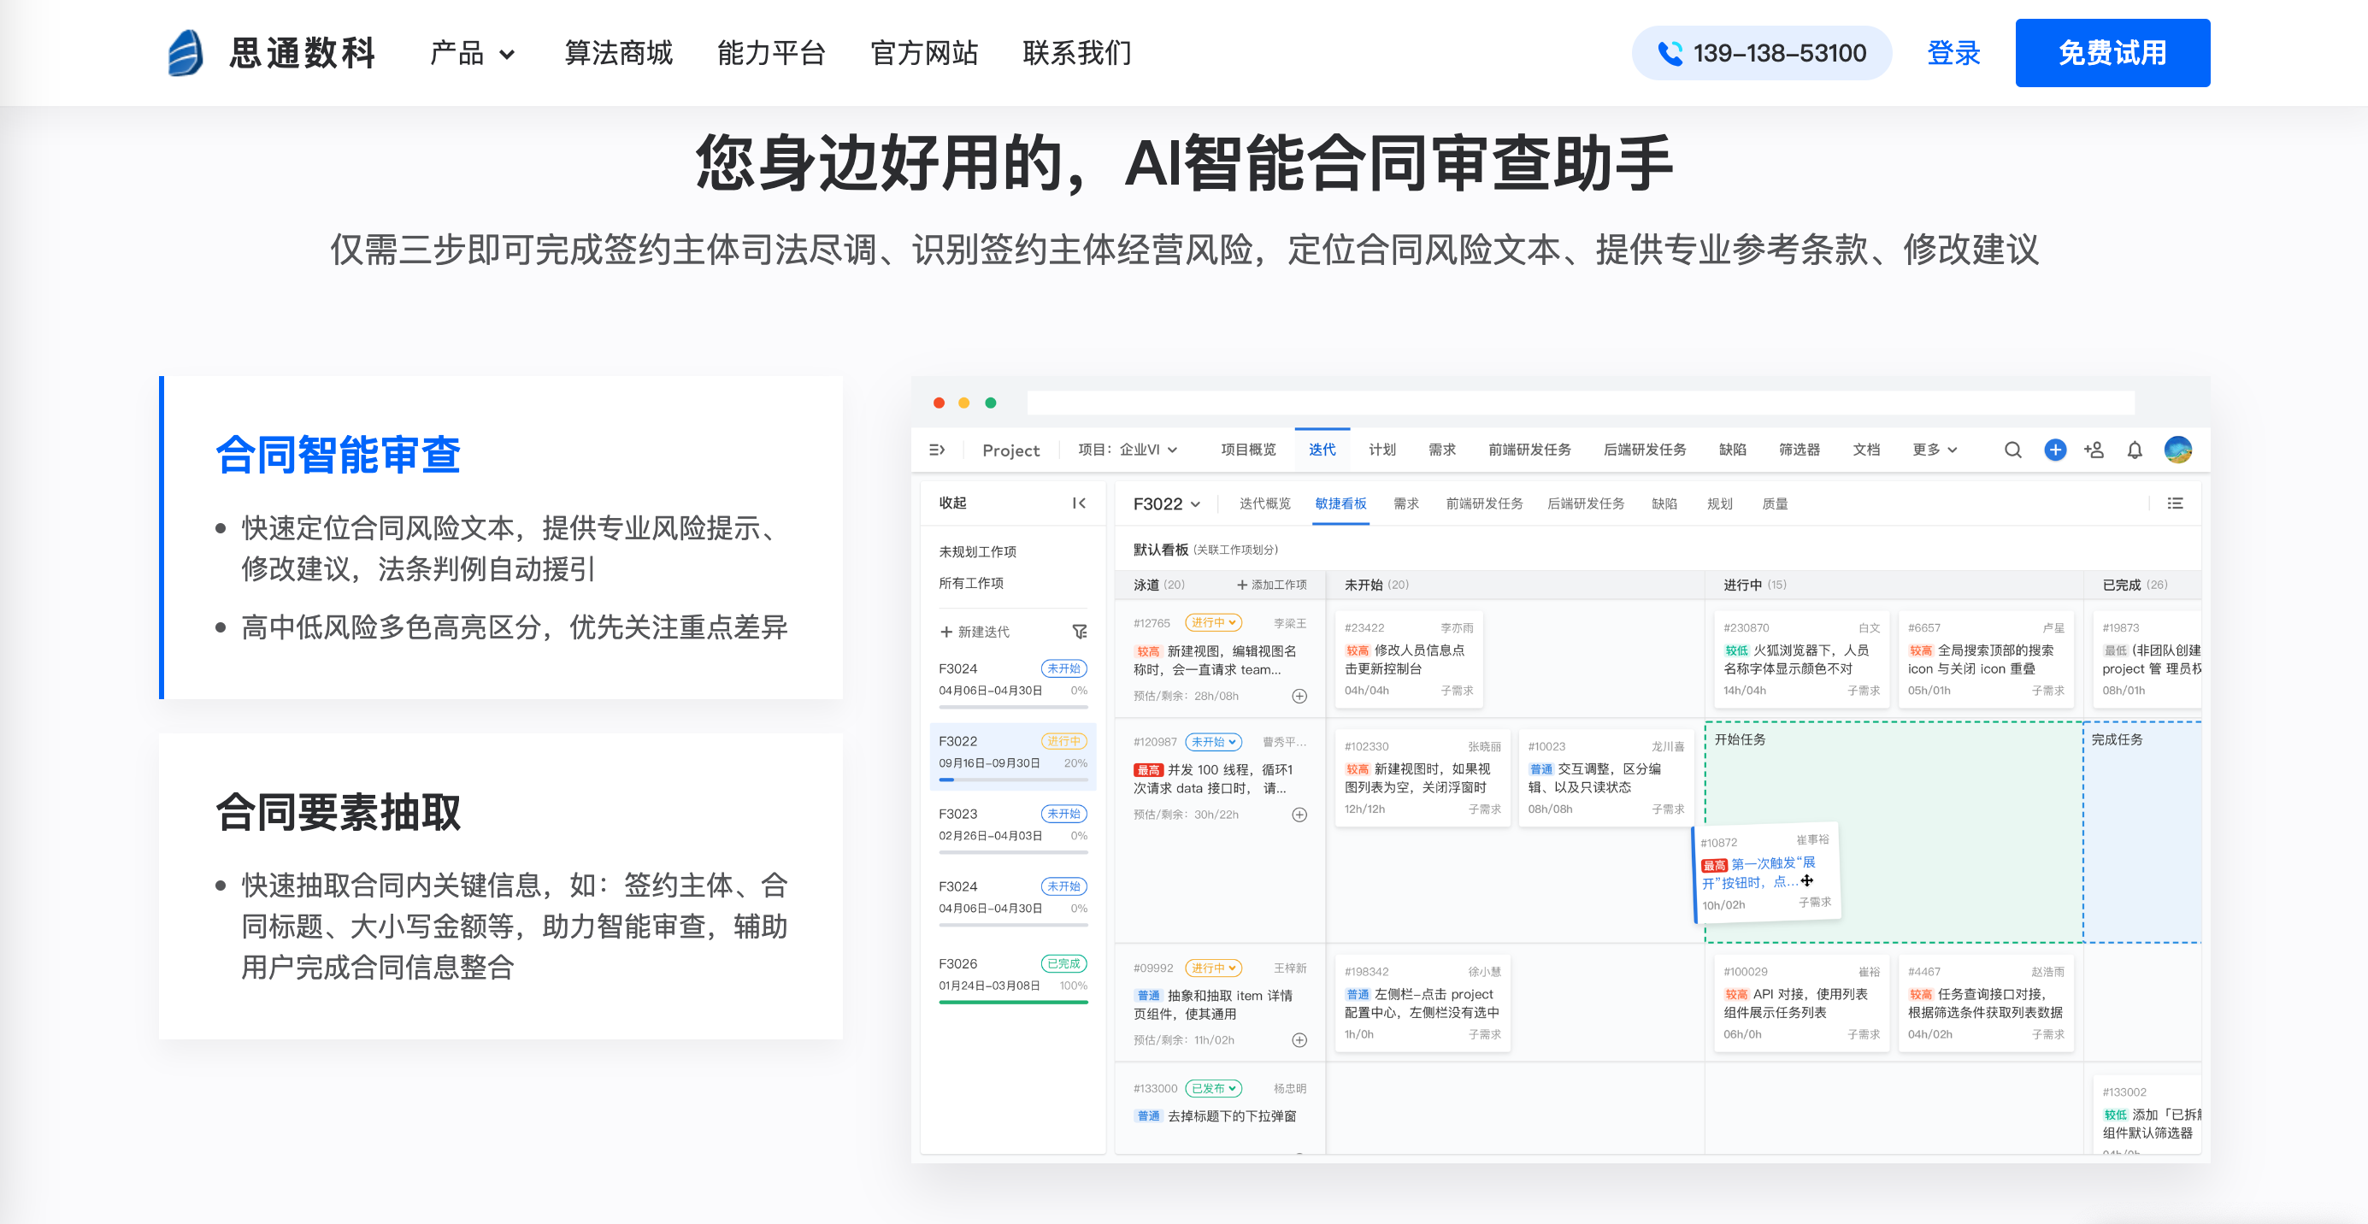Click the add member icon
2368x1224 pixels.
2094,450
